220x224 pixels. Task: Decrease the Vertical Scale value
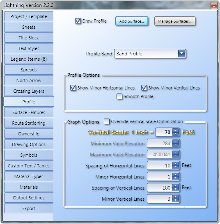point(175,134)
